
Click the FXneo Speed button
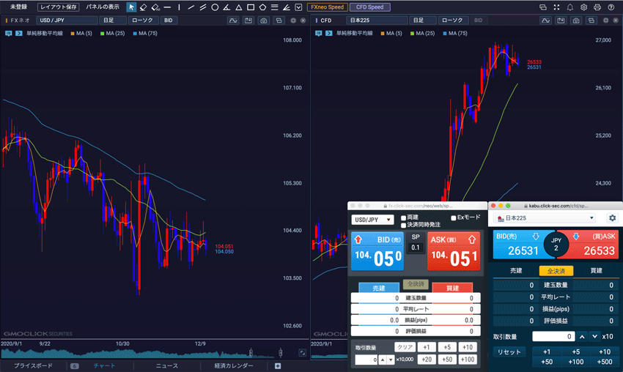point(327,7)
